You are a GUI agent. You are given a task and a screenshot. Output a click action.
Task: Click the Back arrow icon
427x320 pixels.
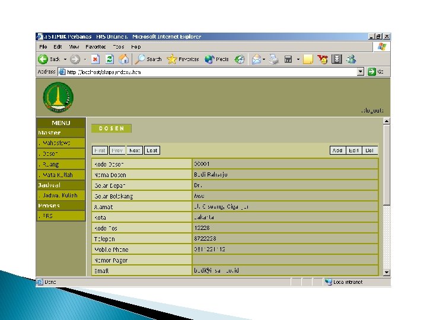coord(43,59)
